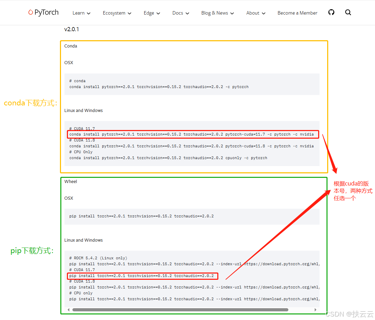The height and width of the screenshot is (320, 375).
Task: Click the pip OSX install command
Action: point(141,216)
